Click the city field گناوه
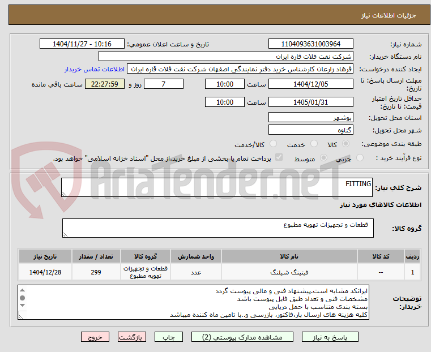431x352 pixels. [x=310, y=130]
